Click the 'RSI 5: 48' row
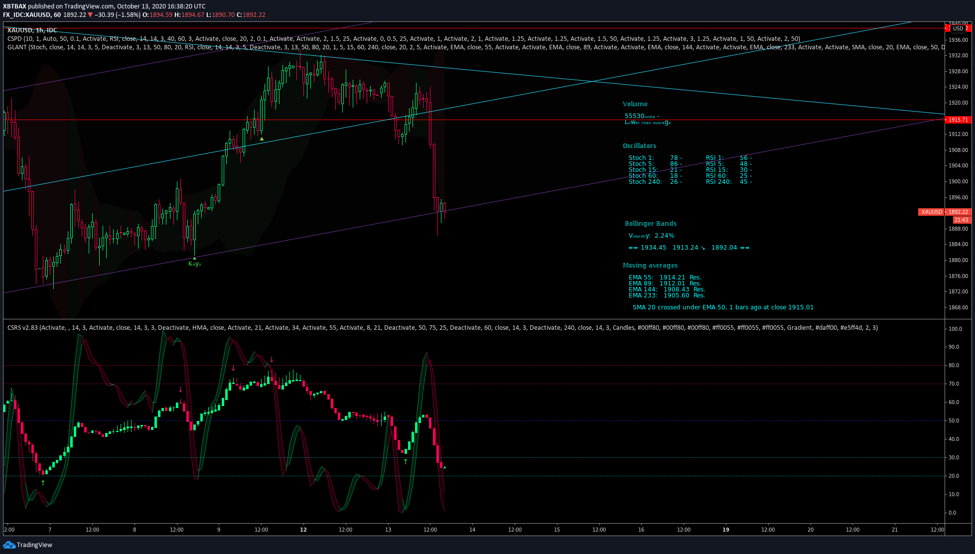Image resolution: width=975 pixels, height=554 pixels. 729,164
